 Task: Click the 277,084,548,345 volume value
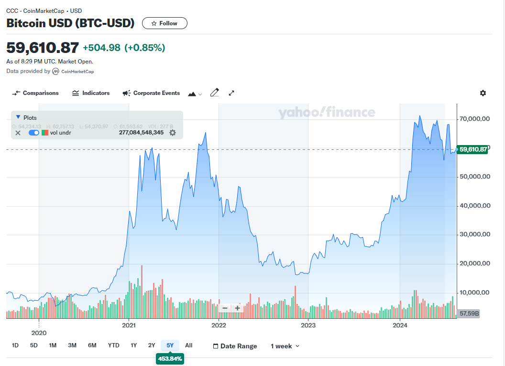(142, 132)
